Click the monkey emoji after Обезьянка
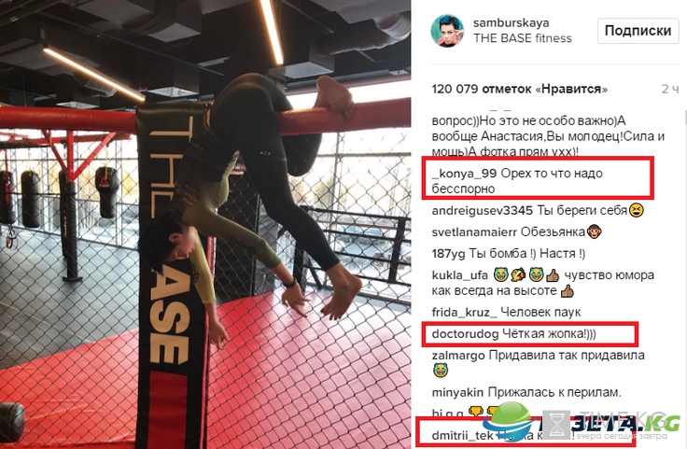Viewport: 687px width, 449px height. (x=594, y=232)
